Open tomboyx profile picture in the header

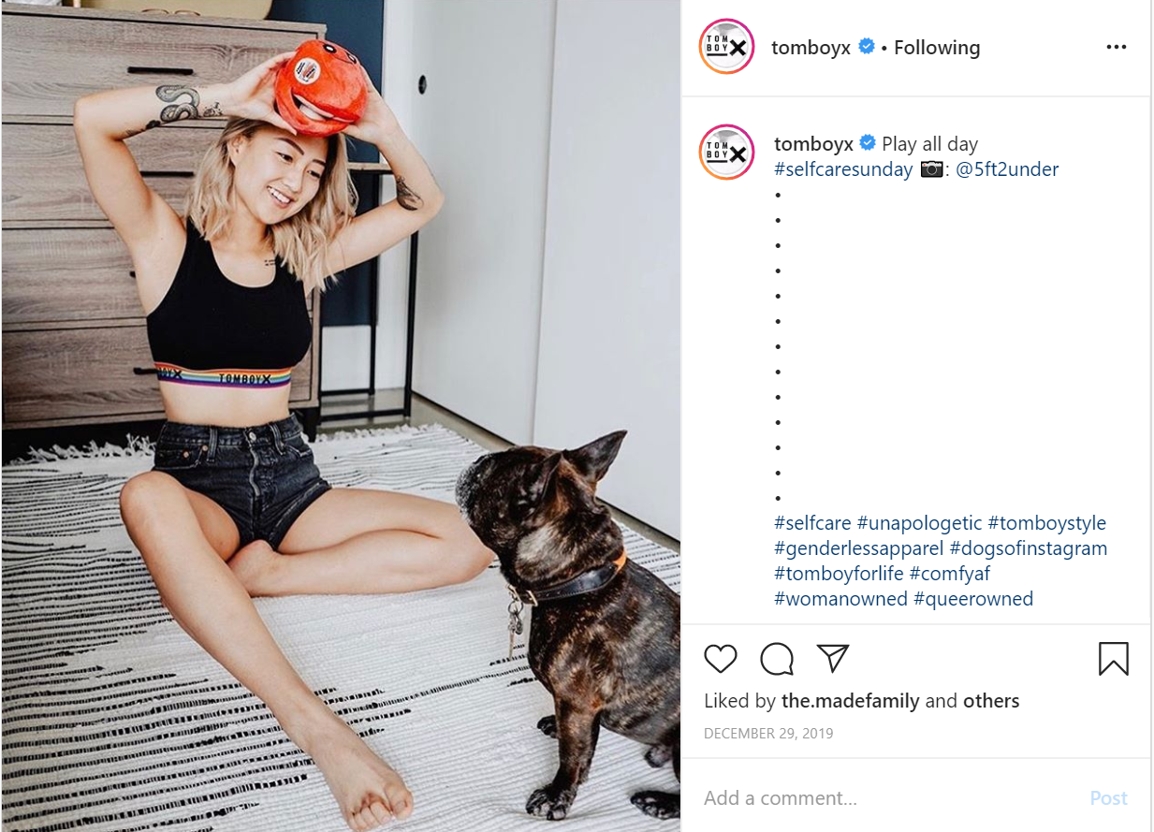(726, 47)
